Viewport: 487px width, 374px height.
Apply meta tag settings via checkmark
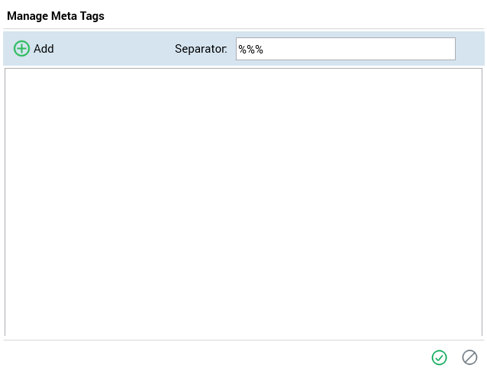[439, 357]
